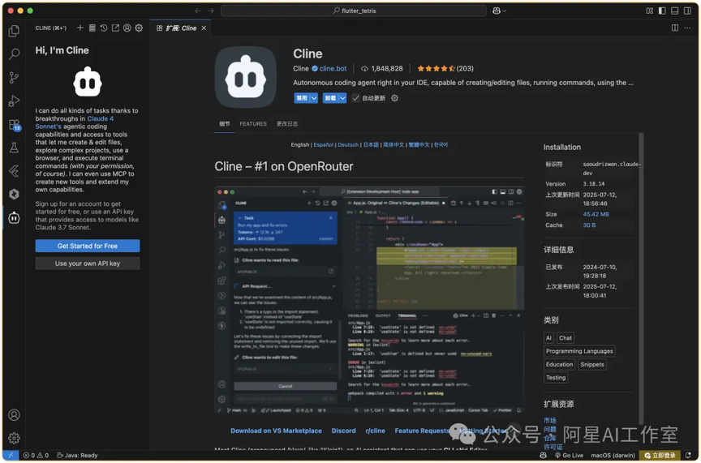The image size is (701, 463).
Task: Open editor More Actions ellipsis
Action: pos(687,28)
